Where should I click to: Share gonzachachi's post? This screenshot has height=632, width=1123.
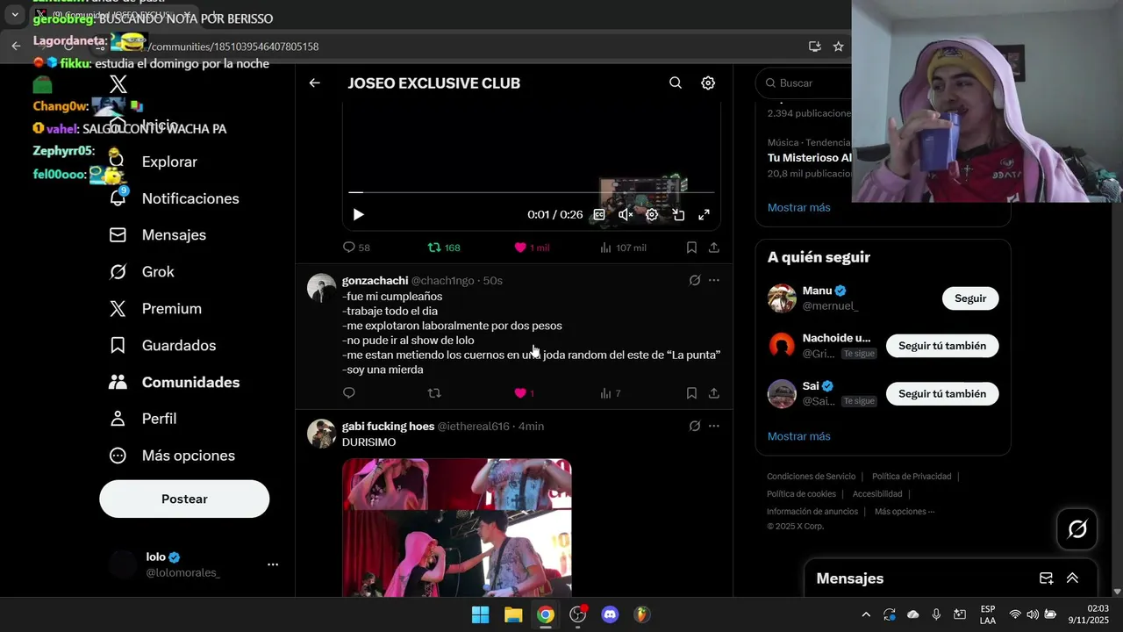pyautogui.click(x=714, y=393)
